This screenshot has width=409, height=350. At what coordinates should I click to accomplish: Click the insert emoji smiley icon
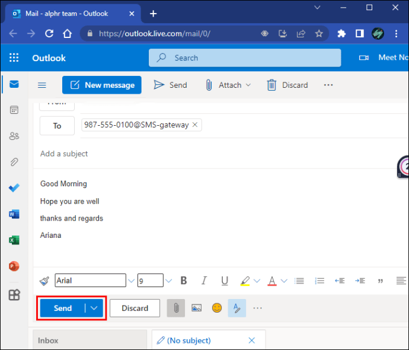coord(217,308)
